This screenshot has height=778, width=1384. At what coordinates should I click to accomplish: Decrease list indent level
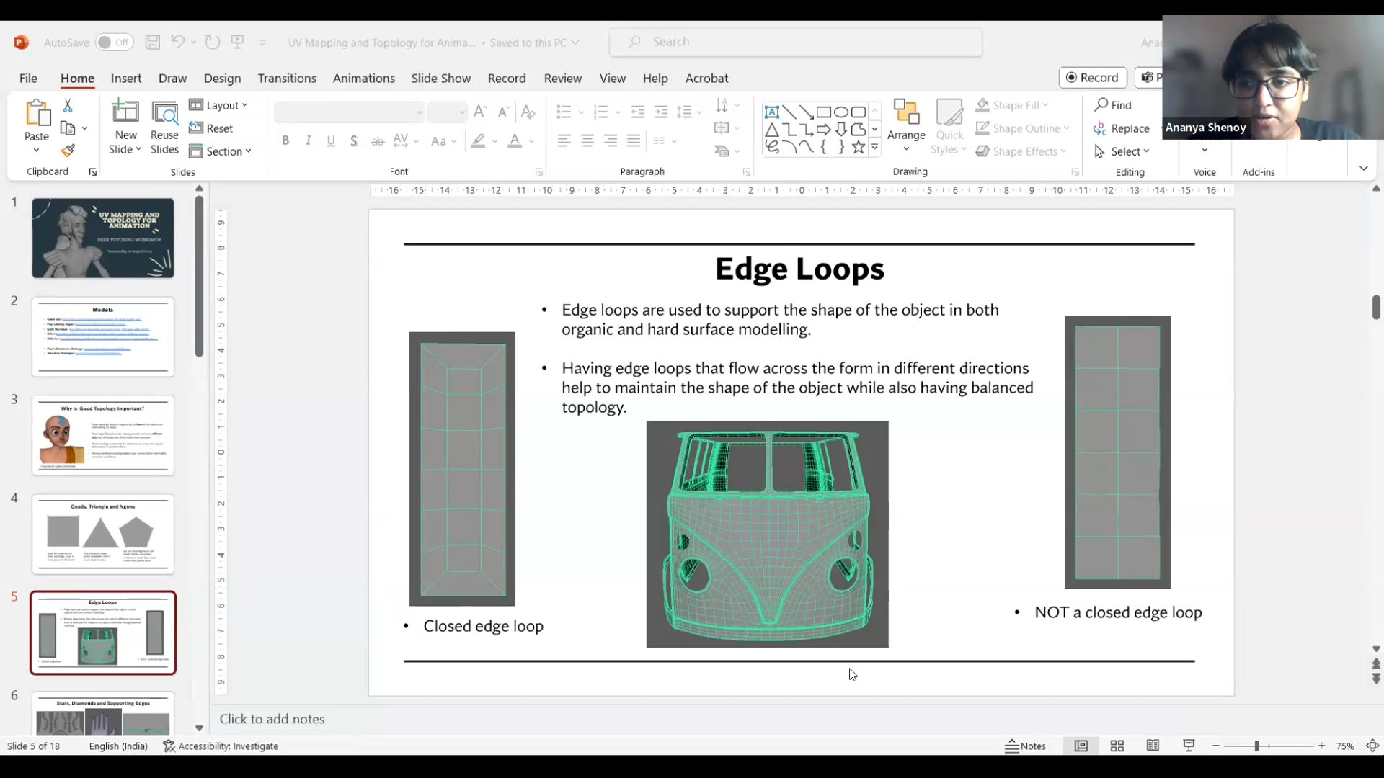point(637,112)
